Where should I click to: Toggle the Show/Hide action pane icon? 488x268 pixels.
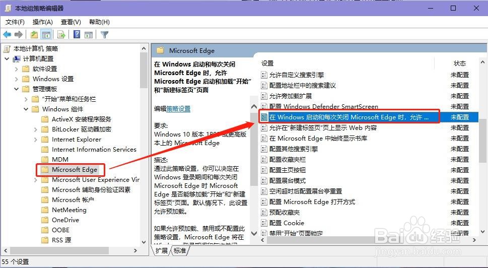click(89, 35)
